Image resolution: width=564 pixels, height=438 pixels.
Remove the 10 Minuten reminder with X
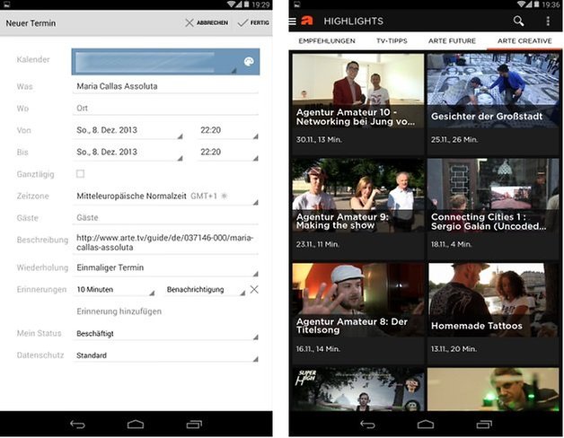(254, 289)
